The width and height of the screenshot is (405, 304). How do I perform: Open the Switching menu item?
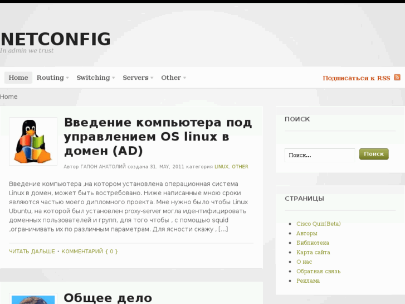pos(93,78)
